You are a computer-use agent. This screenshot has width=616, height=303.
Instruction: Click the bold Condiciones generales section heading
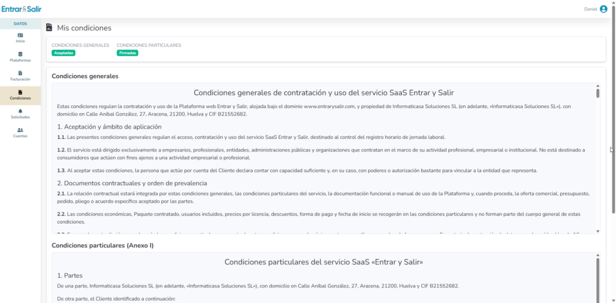coord(85,76)
